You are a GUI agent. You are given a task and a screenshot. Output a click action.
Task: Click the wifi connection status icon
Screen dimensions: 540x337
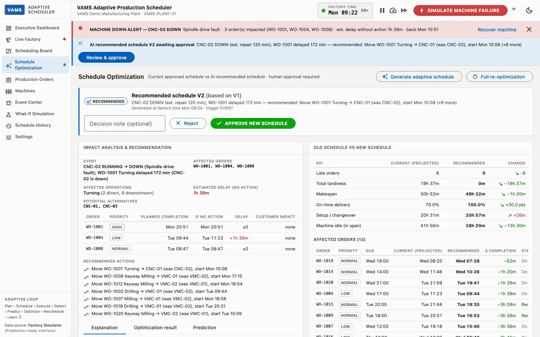point(514,9)
